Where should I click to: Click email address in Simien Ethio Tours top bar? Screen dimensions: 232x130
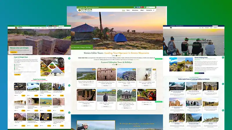click(93, 7)
